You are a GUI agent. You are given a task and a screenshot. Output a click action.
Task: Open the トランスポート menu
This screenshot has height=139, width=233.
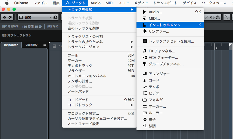(165, 3)
